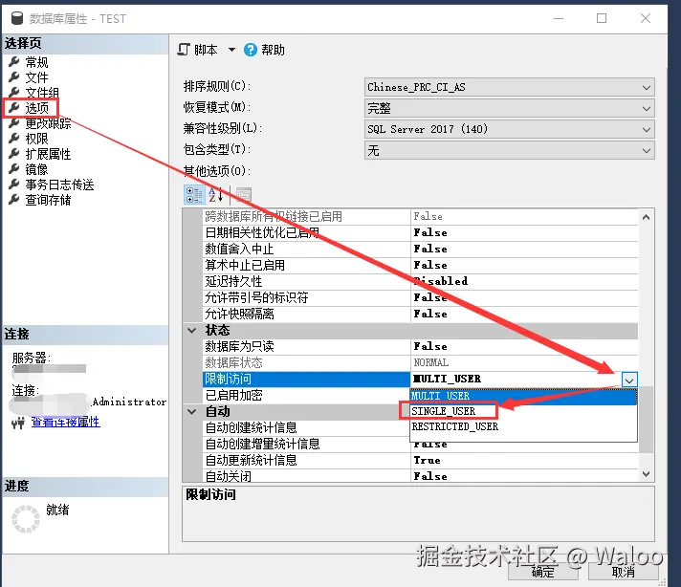Go to the 权限 page
The image size is (681, 587).
(x=36, y=139)
